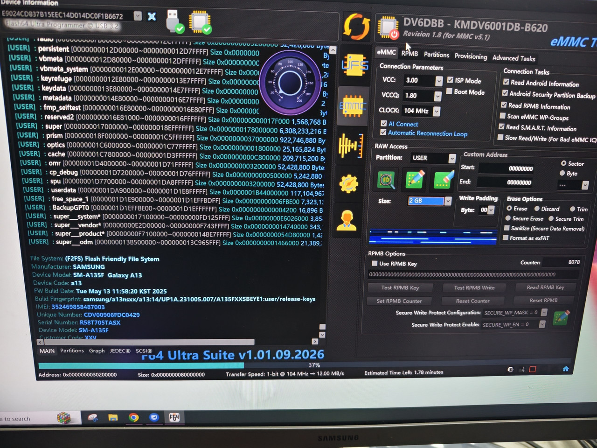Open the blue chat app taskbar icon
This screenshot has height=448, width=597.
[x=154, y=417]
